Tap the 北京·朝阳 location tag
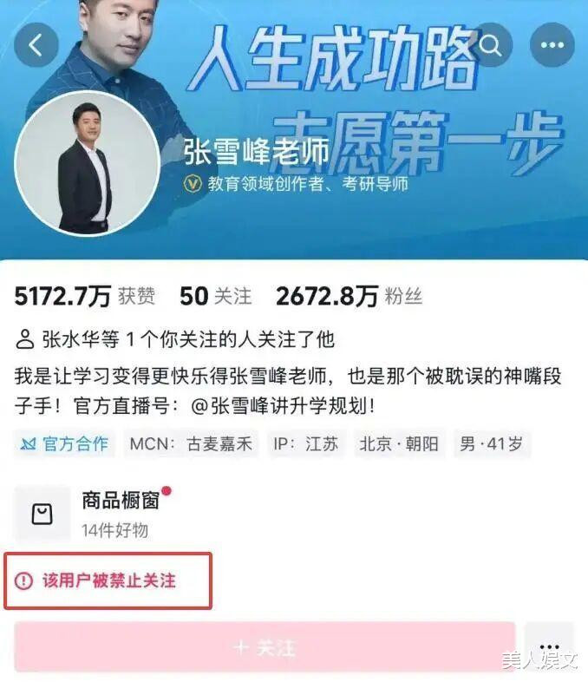The height and width of the screenshot is (682, 588). (x=399, y=444)
